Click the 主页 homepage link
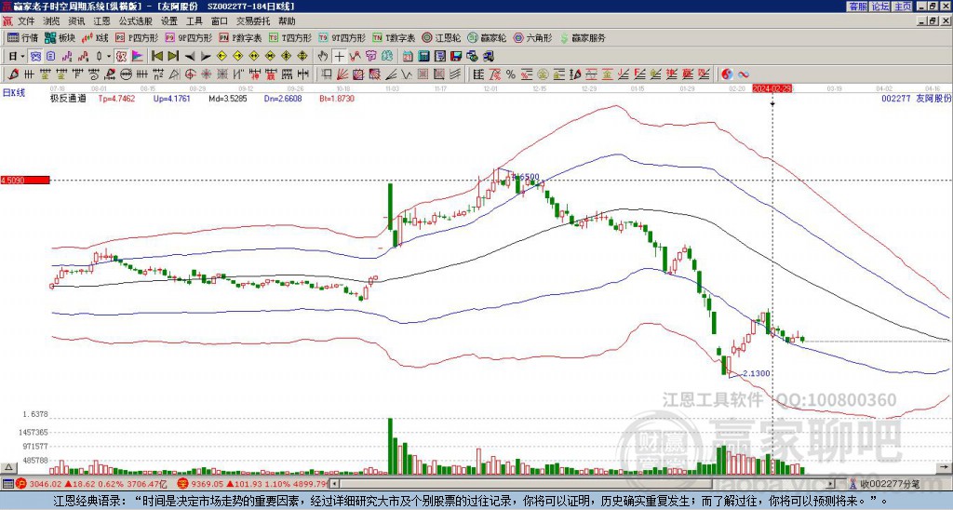This screenshot has width=953, height=510. coord(902,7)
